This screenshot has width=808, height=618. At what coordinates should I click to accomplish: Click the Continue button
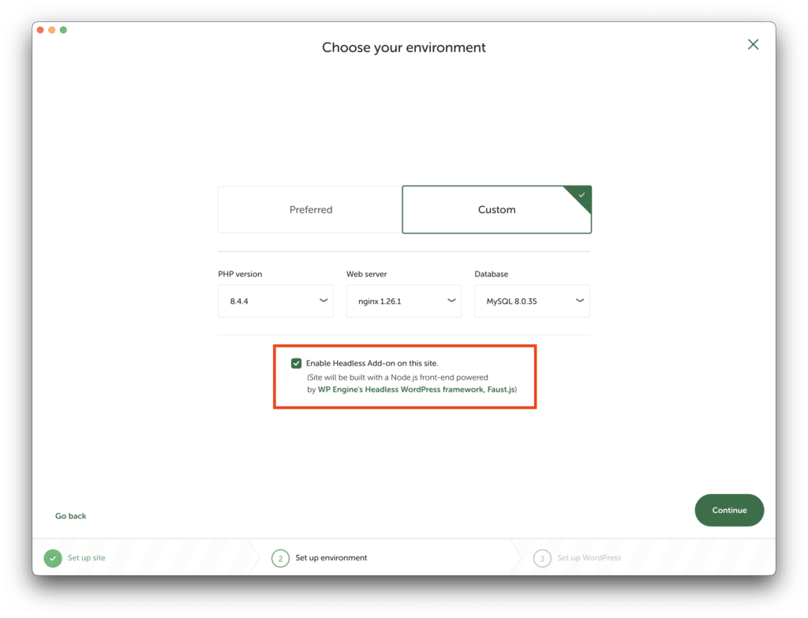pos(729,511)
